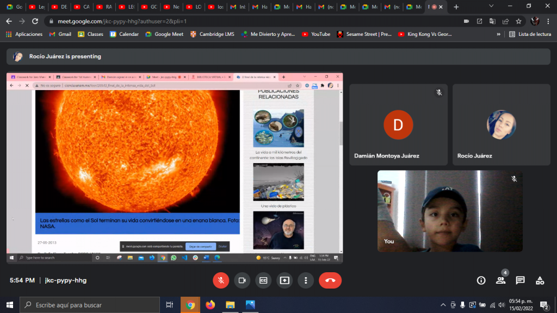This screenshot has width=557, height=313.
Task: Open the Activities shapes icon
Action: coord(540,280)
